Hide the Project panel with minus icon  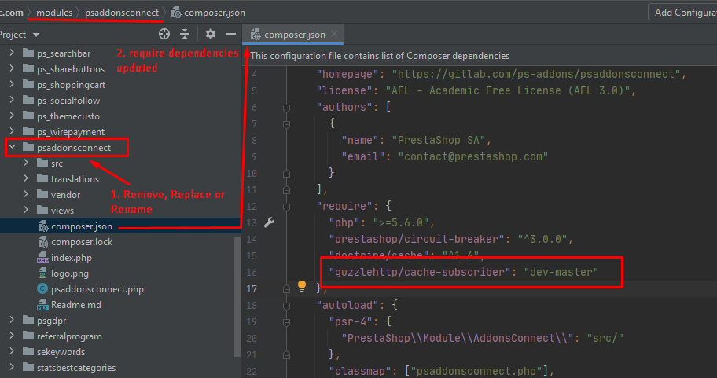pos(231,35)
